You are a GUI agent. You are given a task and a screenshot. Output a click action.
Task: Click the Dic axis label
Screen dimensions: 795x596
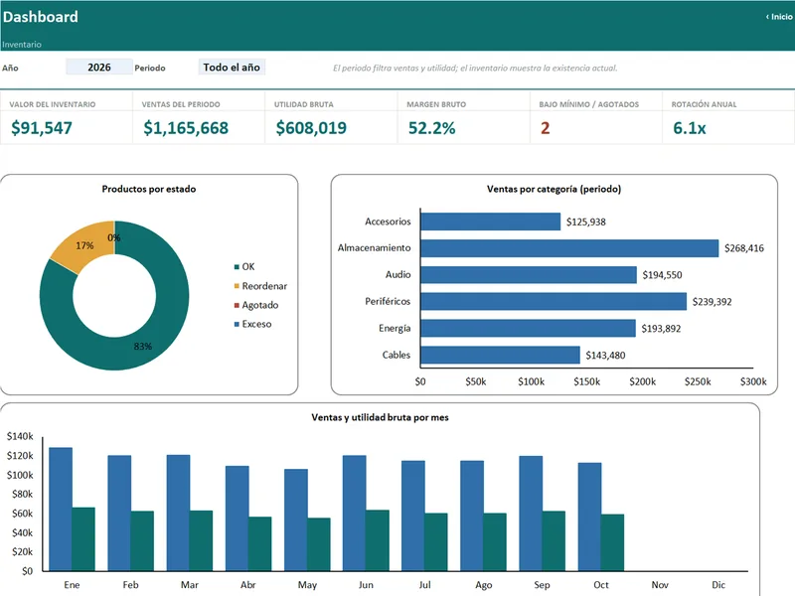pyautogui.click(x=718, y=585)
